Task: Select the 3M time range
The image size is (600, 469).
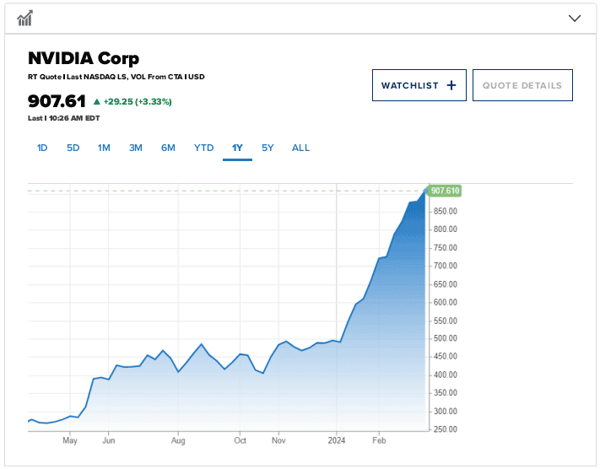Action: tap(136, 148)
